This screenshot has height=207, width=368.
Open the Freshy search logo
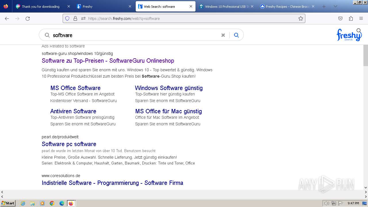(349, 35)
